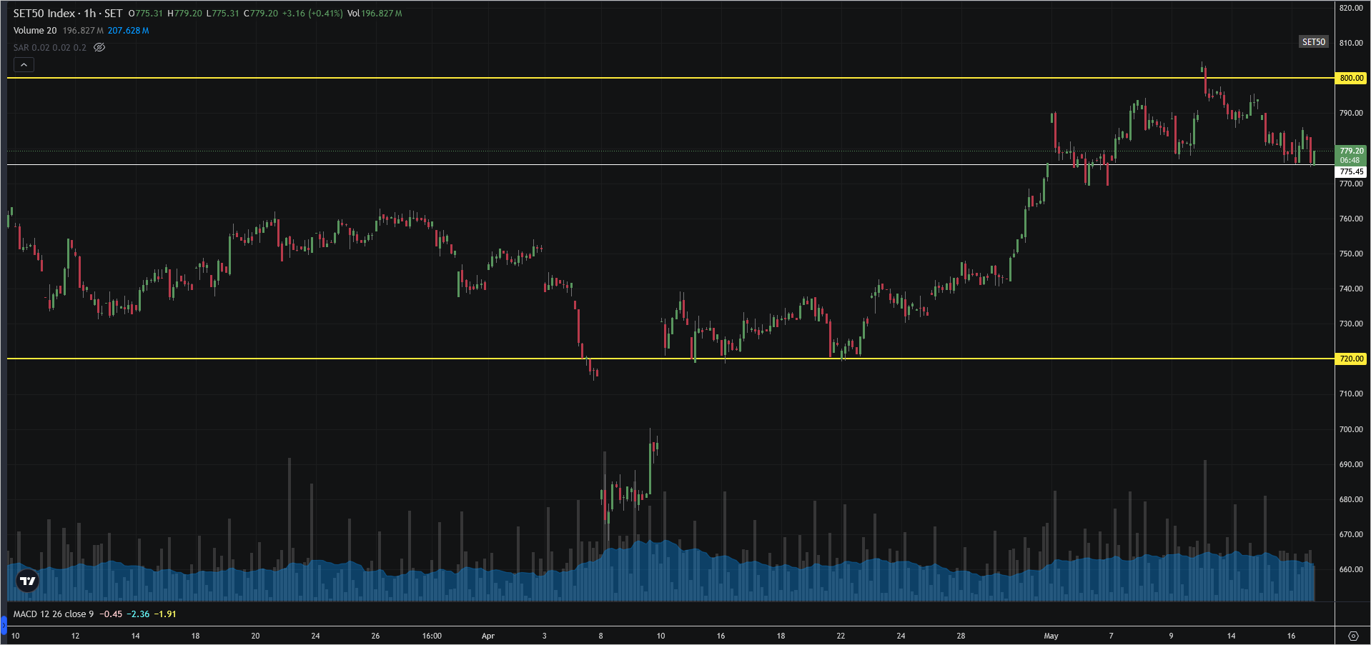Click the -2.36 MACD signal value
This screenshot has height=645, width=1371.
(138, 614)
